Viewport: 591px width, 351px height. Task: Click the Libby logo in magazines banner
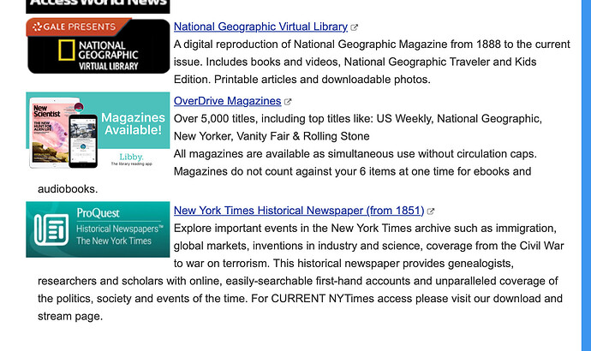pos(129,158)
